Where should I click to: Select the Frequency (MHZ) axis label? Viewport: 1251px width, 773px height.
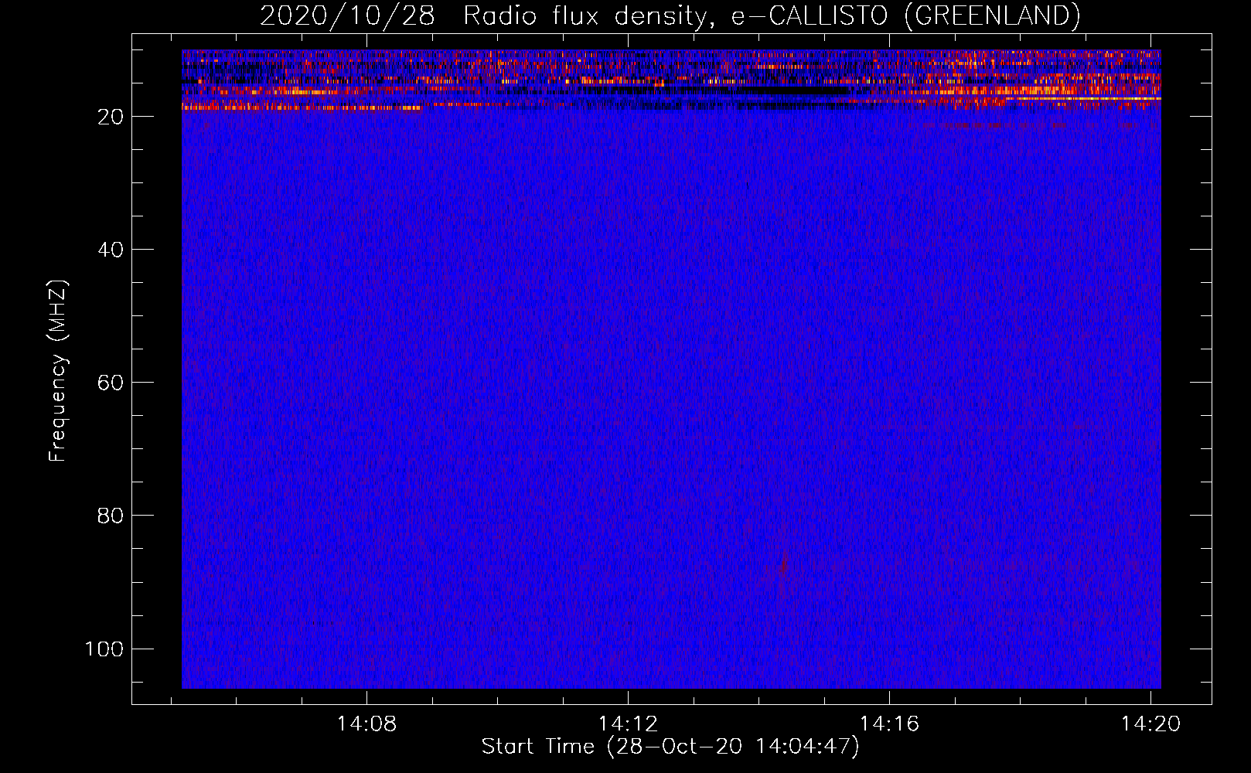58,371
